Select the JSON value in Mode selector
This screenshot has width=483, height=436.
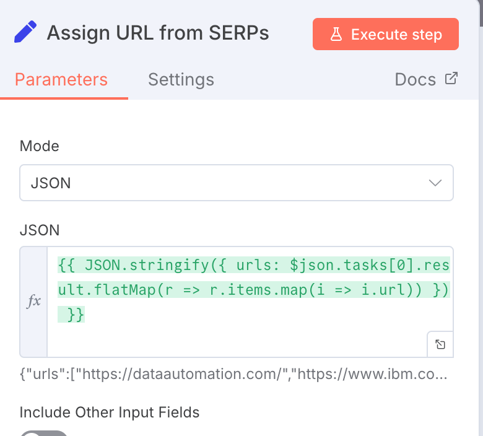pyautogui.click(x=51, y=183)
